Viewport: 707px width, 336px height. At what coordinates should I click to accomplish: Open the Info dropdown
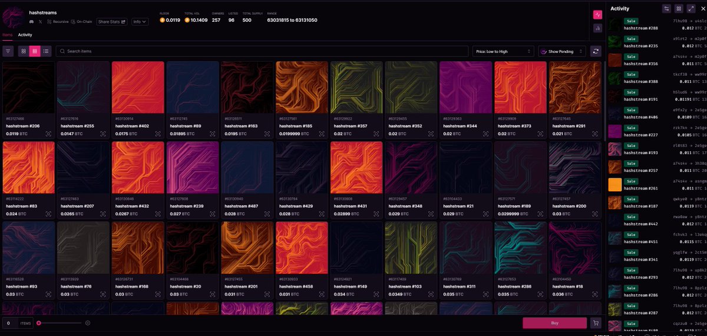140,22
